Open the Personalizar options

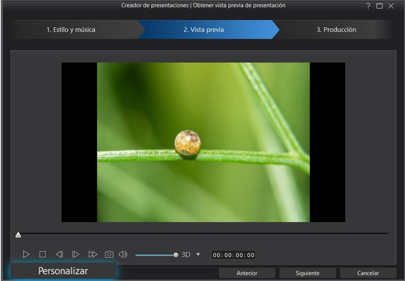(63, 271)
